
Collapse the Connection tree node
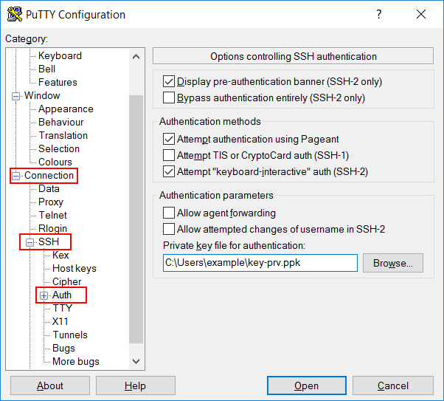point(16,176)
